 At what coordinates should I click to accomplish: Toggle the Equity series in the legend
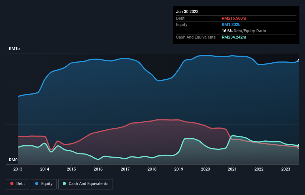[44, 184]
